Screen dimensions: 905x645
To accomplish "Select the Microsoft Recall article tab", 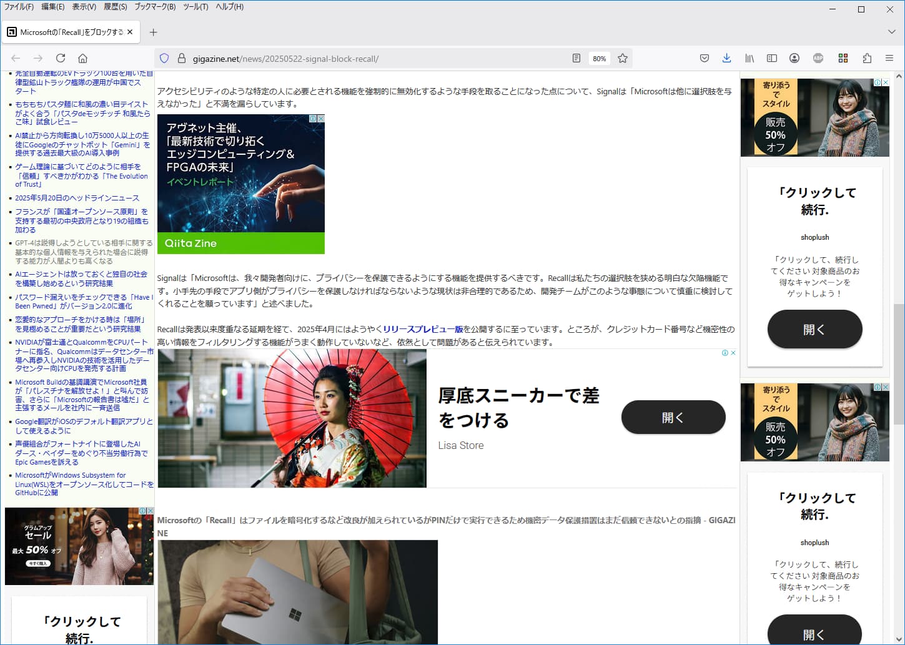I will coord(71,32).
